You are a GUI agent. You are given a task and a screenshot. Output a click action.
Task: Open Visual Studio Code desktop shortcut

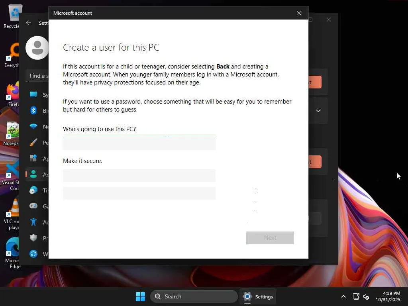point(12,175)
